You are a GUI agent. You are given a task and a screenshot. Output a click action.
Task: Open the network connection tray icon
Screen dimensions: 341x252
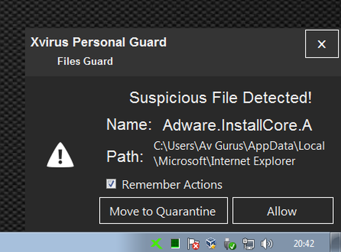(248, 244)
